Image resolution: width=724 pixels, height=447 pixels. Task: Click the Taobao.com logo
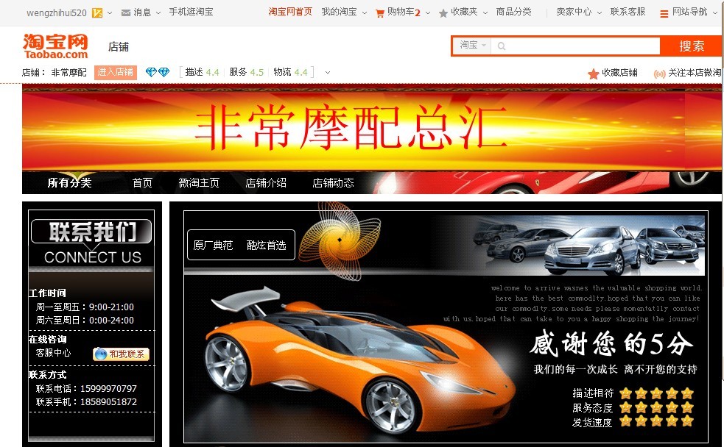click(x=55, y=46)
